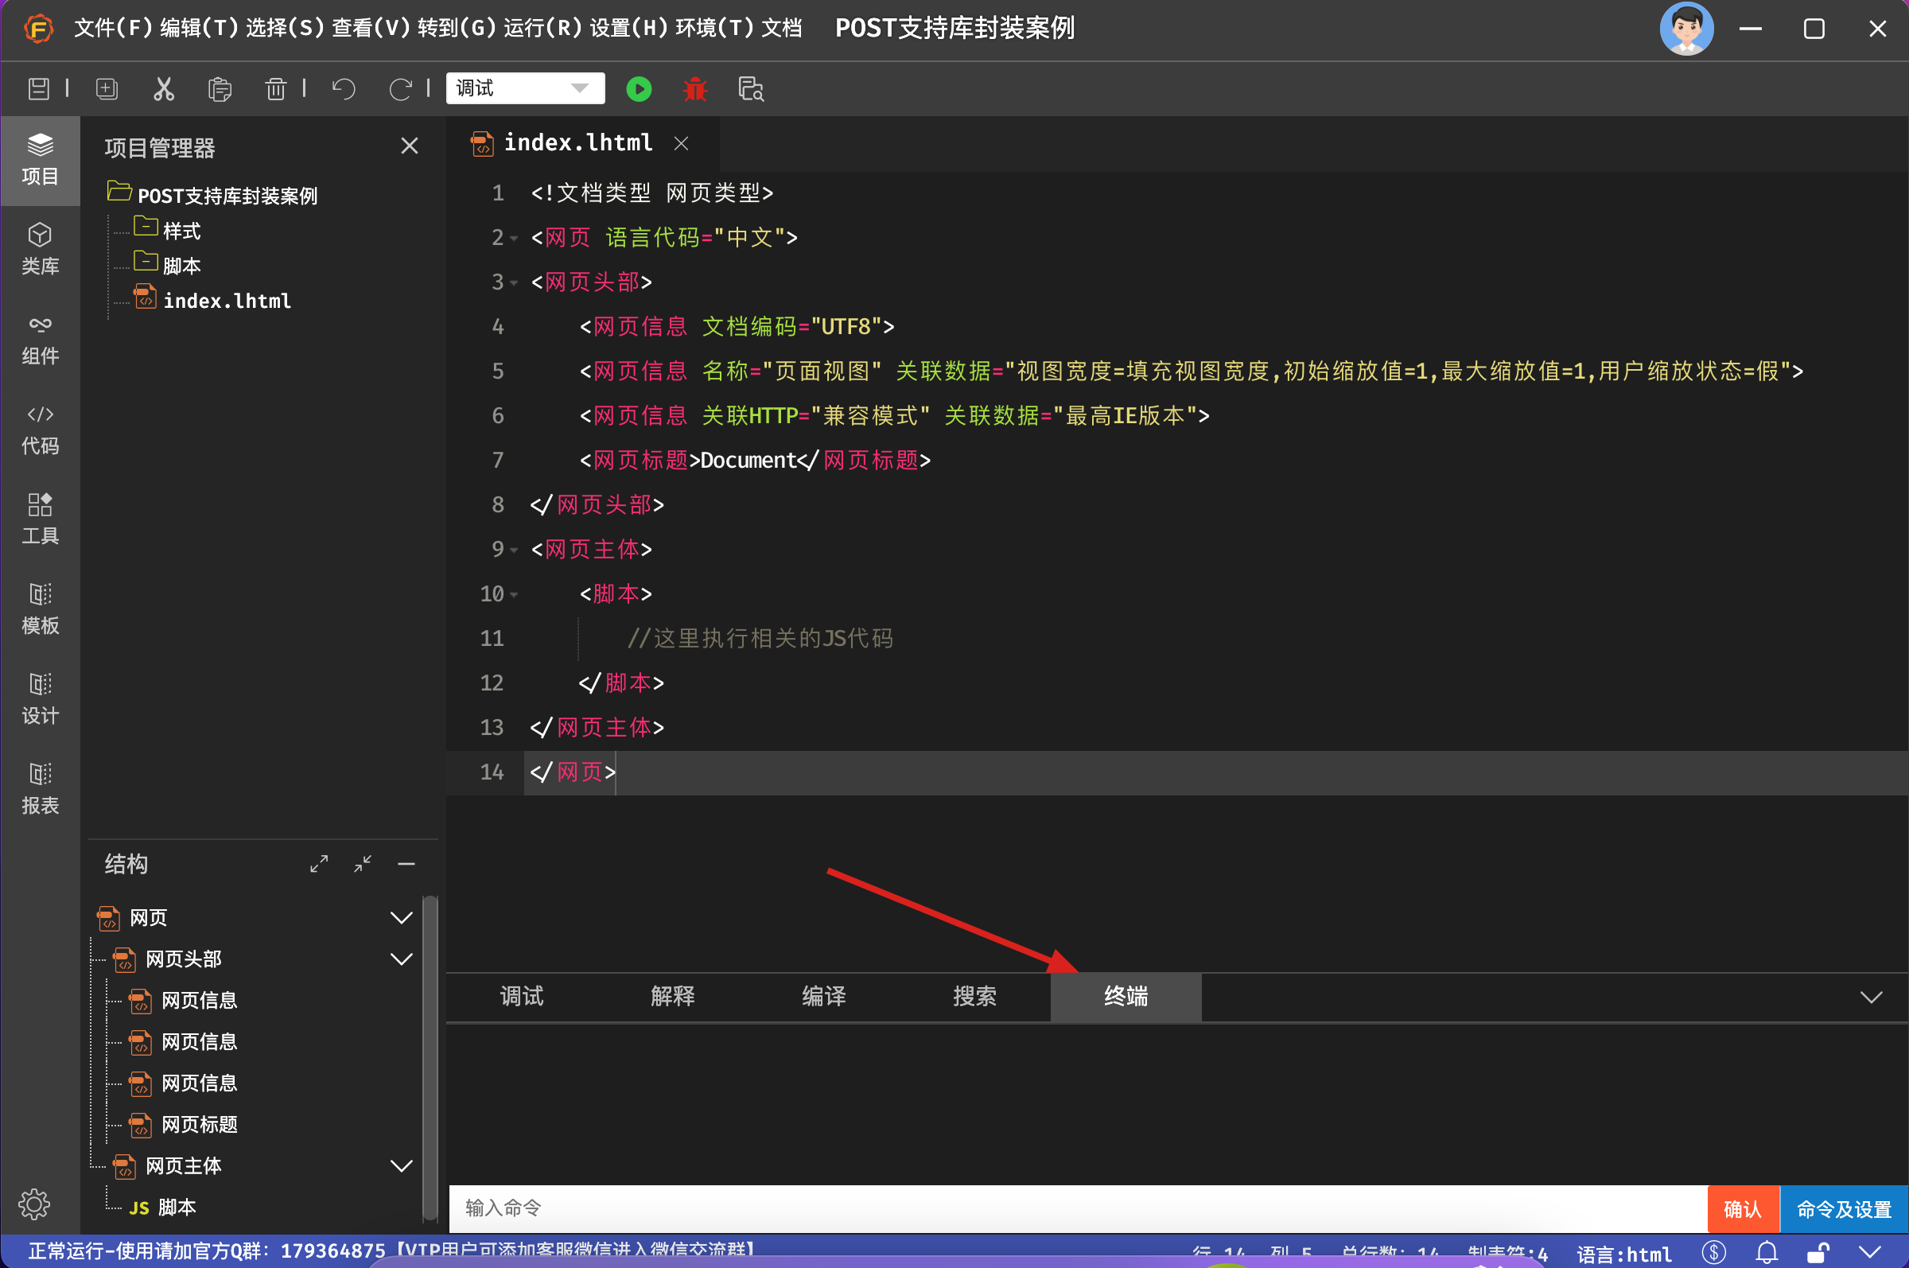
Task: Start debugging with the red bug icon
Action: pyautogui.click(x=694, y=89)
